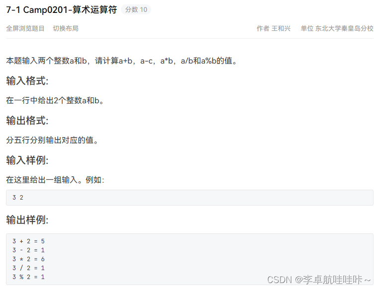Click the line 3 / 2 = 1
The height and width of the screenshot is (289, 378).
coord(28,268)
